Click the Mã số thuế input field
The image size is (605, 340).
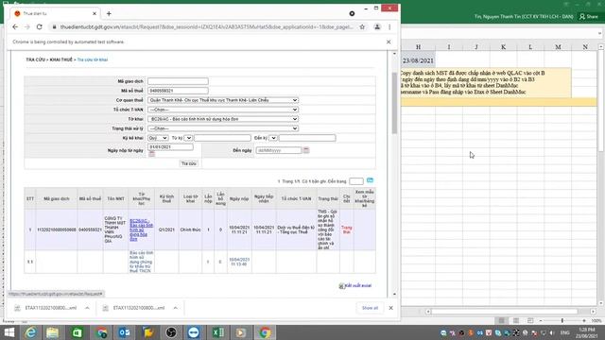[178, 91]
